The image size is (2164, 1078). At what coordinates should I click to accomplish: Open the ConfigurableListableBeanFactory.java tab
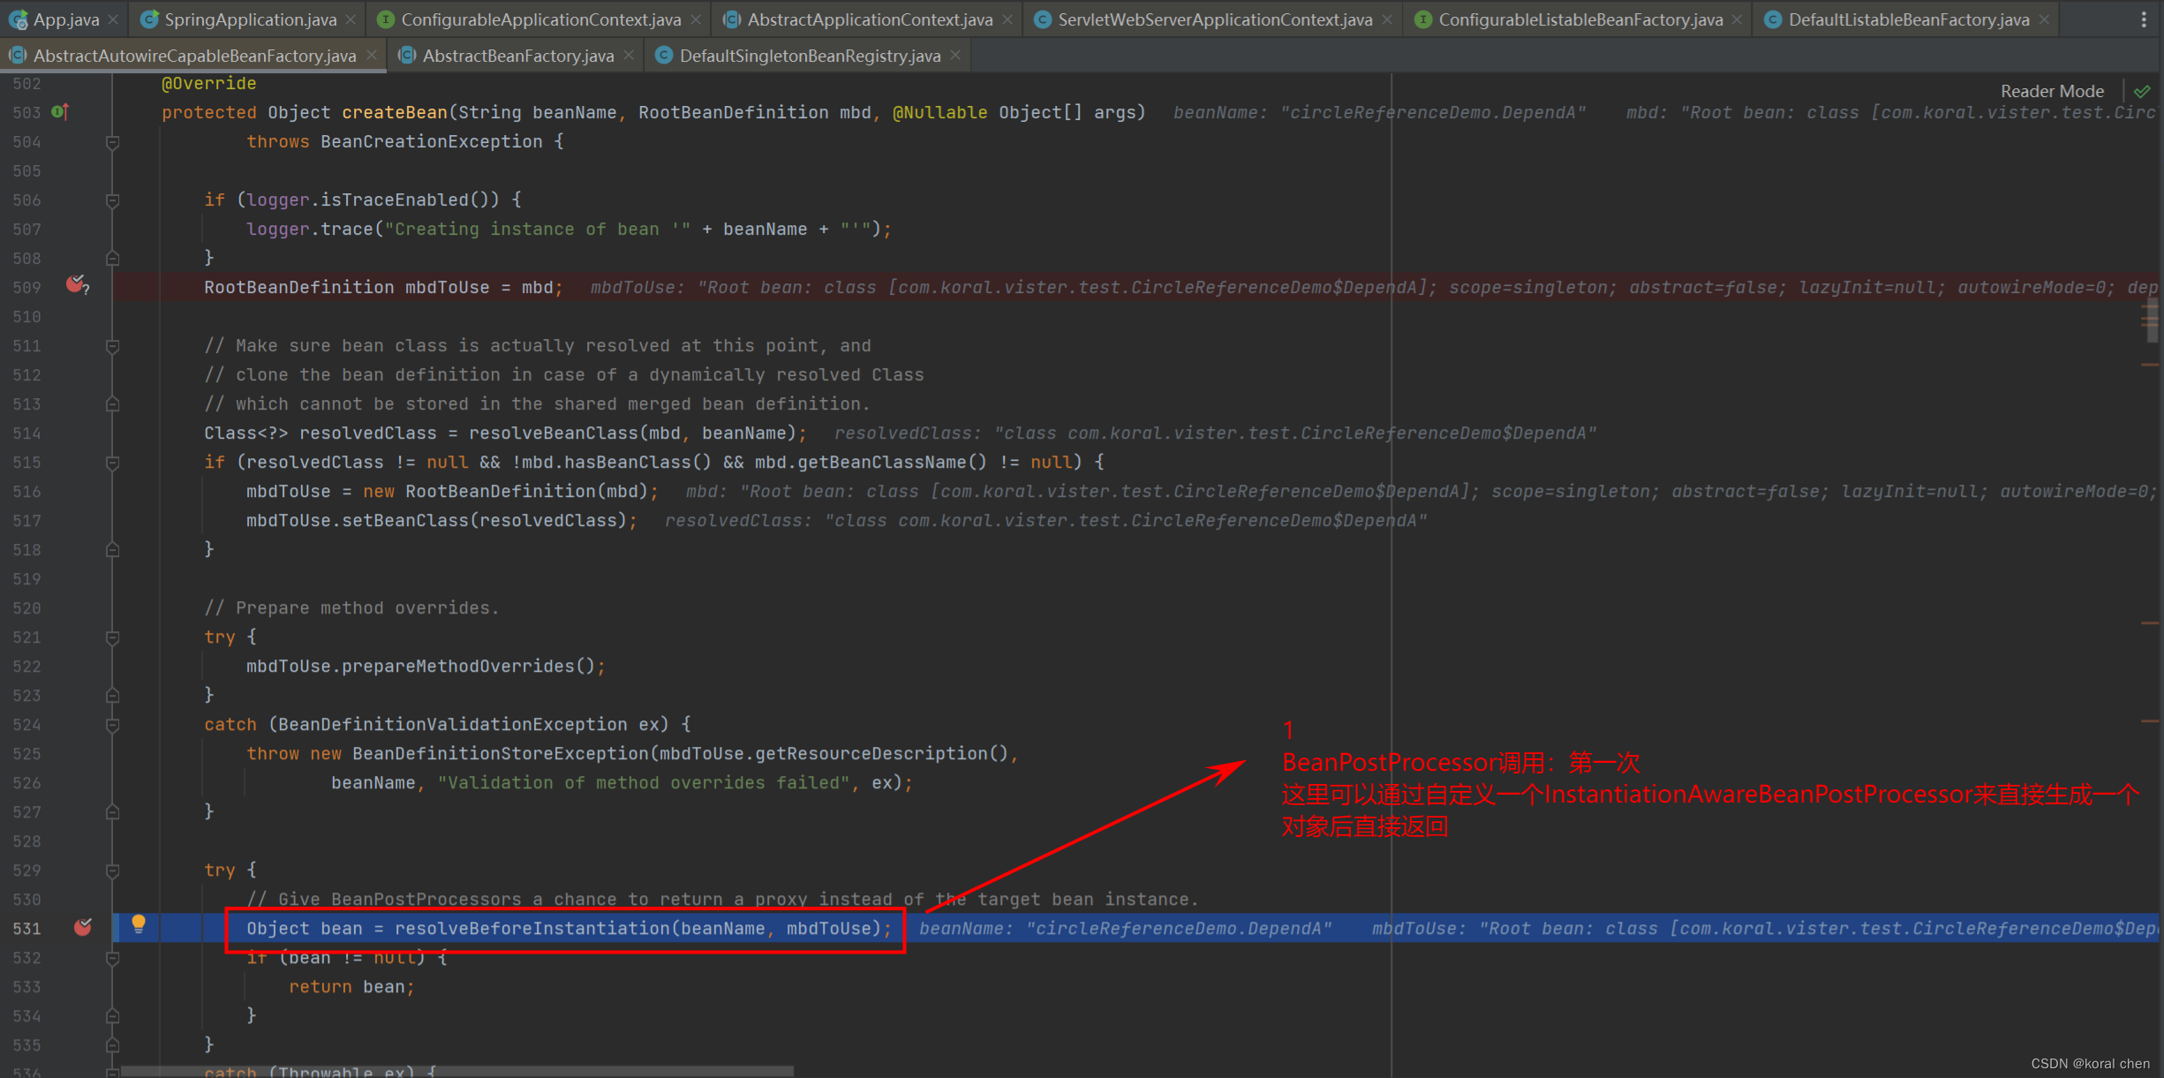pyautogui.click(x=1580, y=19)
